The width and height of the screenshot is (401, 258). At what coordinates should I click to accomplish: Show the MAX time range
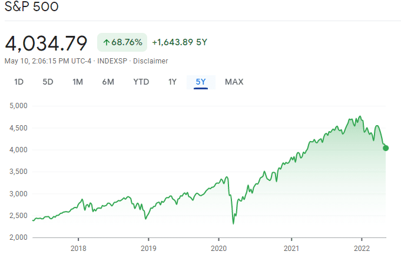tap(234, 82)
